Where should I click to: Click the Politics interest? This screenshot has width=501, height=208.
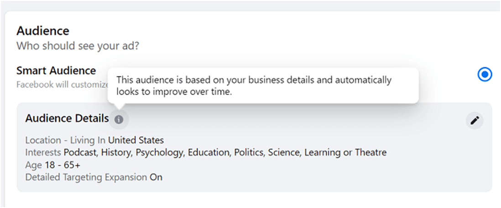point(250,152)
